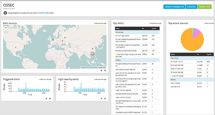Screen dimensions: 215x115
Task: Click the play icon in High severity alerts widget
Action: coord(101,98)
